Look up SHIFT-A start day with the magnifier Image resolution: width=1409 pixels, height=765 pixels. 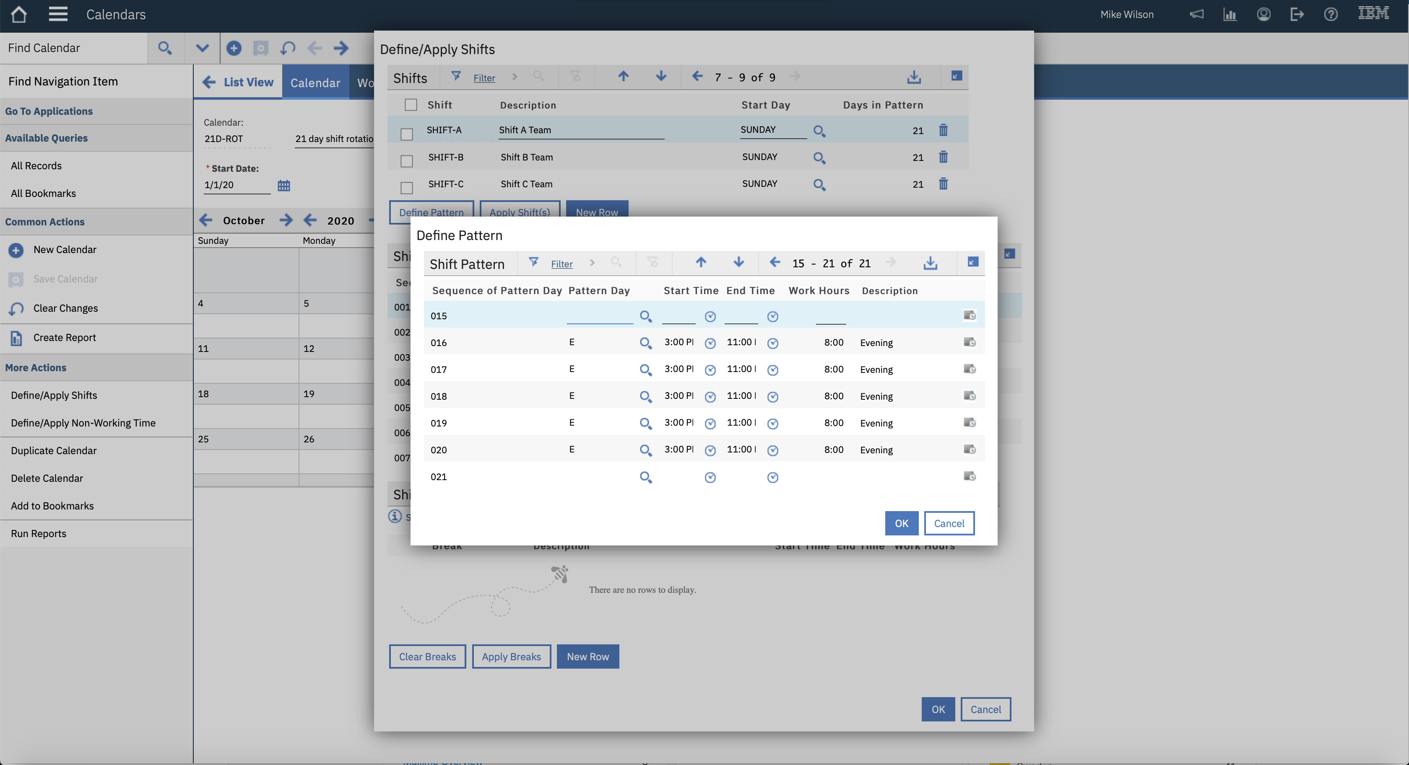click(819, 131)
